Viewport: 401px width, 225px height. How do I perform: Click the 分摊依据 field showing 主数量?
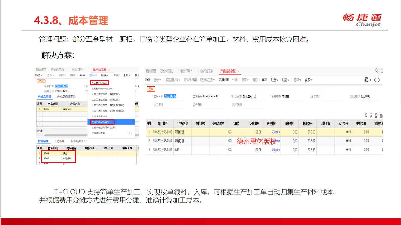pyautogui.click(x=292, y=96)
